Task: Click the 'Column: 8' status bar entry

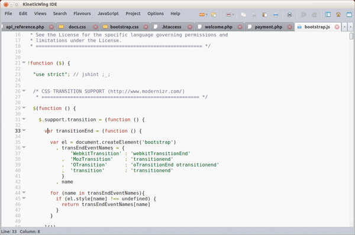Action: pos(30,231)
